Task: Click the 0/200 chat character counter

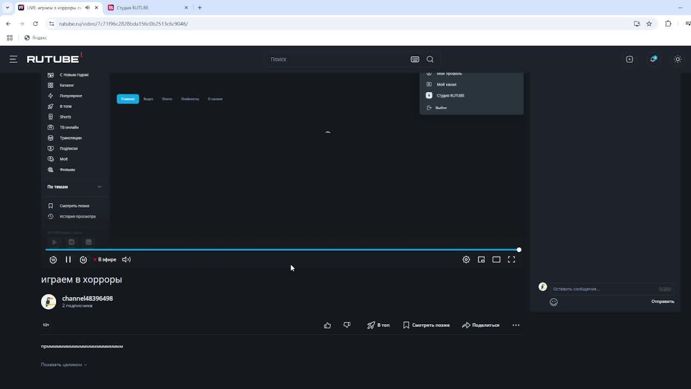Action: click(x=665, y=289)
